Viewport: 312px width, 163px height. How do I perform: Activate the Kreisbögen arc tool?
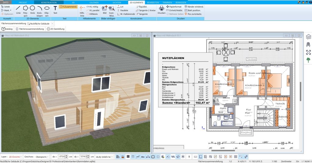click(40, 11)
